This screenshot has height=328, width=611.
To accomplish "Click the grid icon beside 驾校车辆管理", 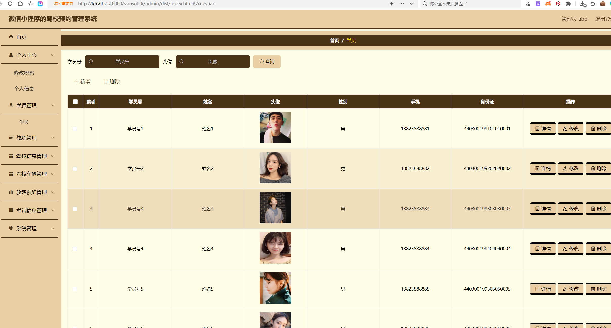I will [11, 174].
